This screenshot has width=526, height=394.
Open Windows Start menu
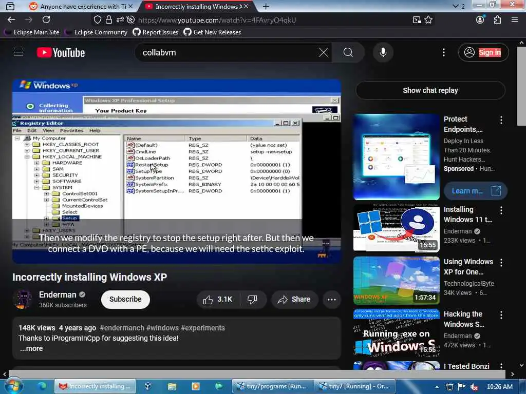[x=13, y=386]
